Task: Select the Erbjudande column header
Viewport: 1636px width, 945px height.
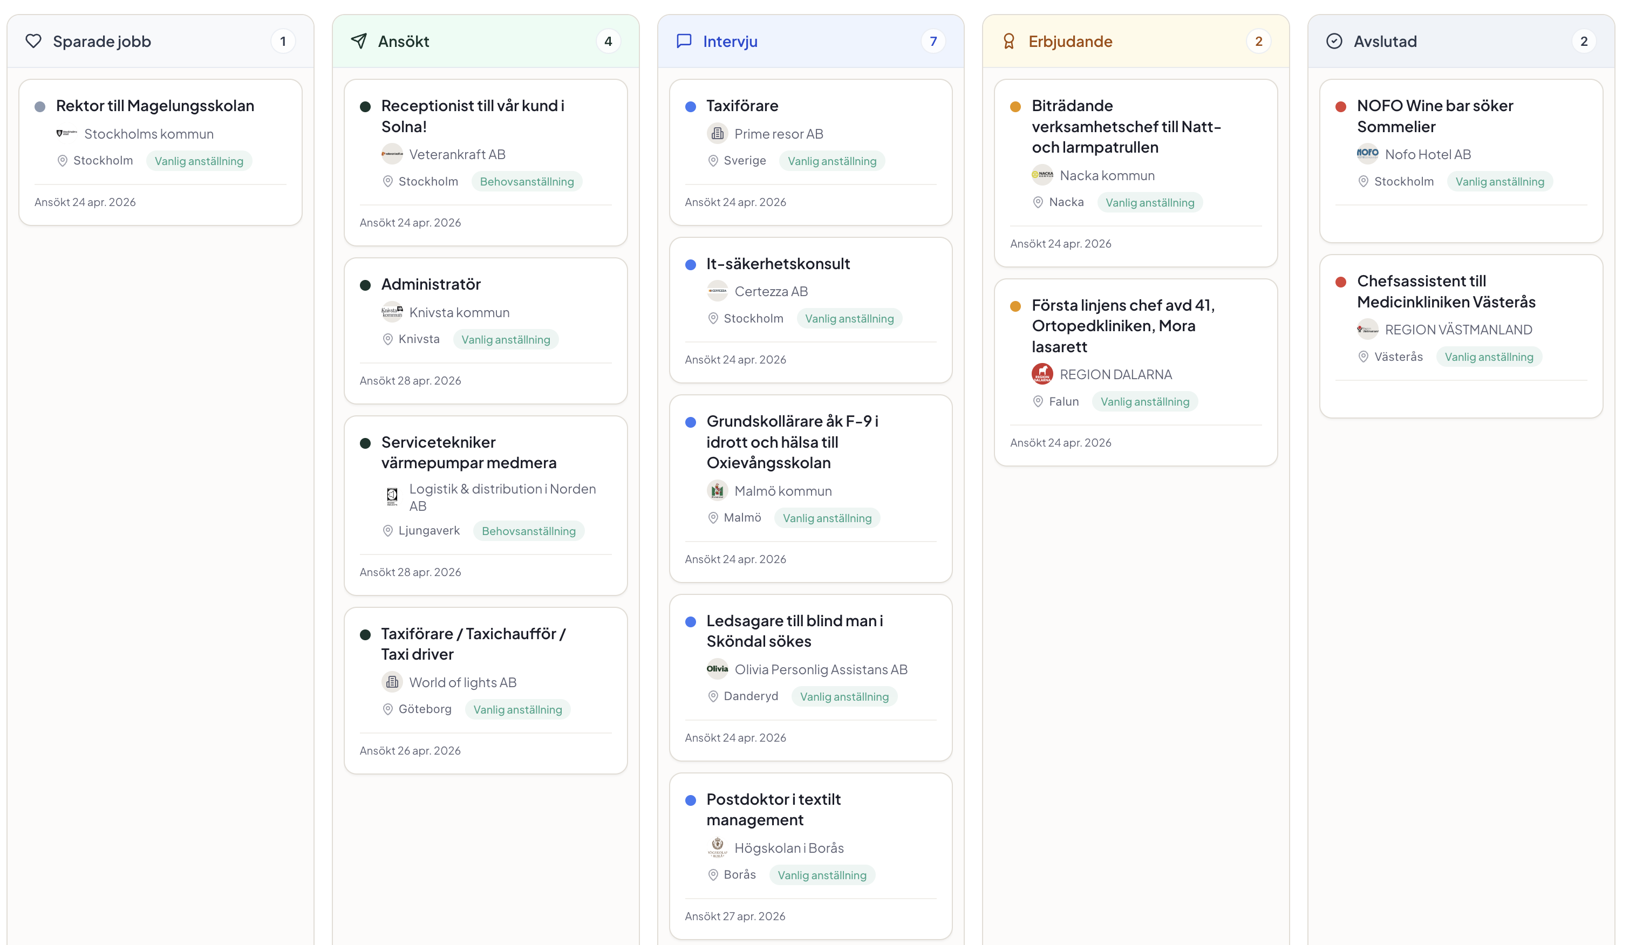Action: click(1136, 42)
